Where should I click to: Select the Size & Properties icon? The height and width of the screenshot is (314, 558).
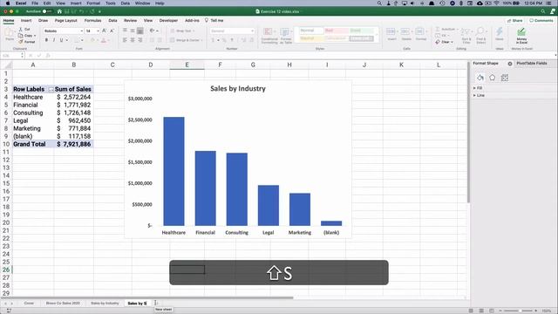coord(505,78)
